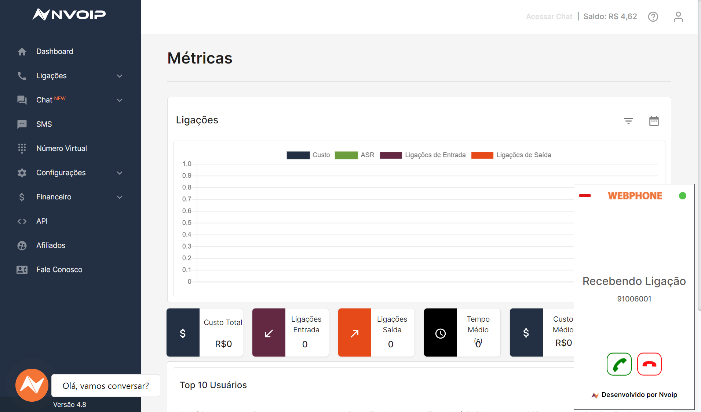
Task: Expand the Ligações sidebar menu
Action: [x=70, y=76]
